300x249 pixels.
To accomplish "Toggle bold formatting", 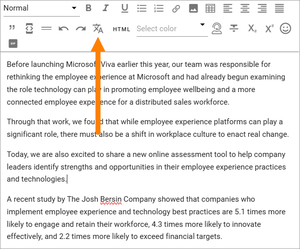I will click(x=88, y=8).
